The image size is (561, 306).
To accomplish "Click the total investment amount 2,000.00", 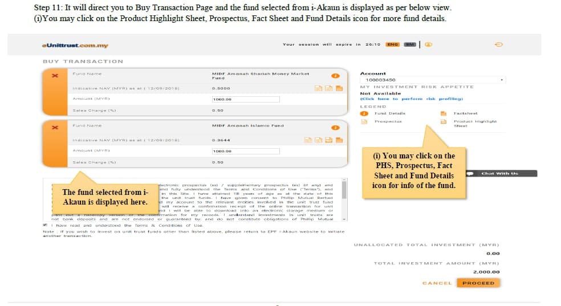I will click(486, 272).
